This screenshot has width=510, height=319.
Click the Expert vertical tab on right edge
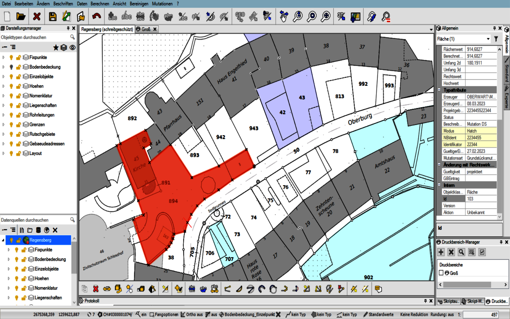click(x=506, y=97)
